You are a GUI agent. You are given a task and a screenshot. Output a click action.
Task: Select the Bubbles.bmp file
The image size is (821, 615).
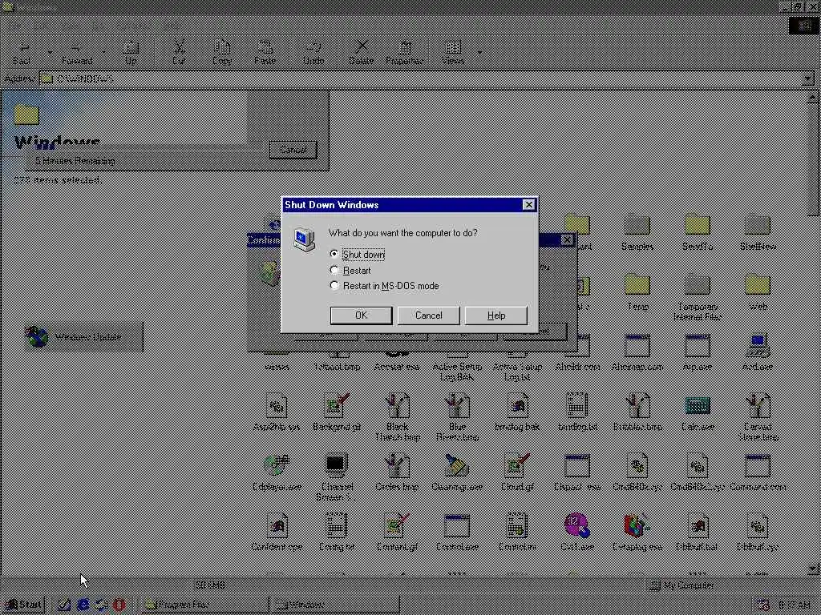point(637,413)
